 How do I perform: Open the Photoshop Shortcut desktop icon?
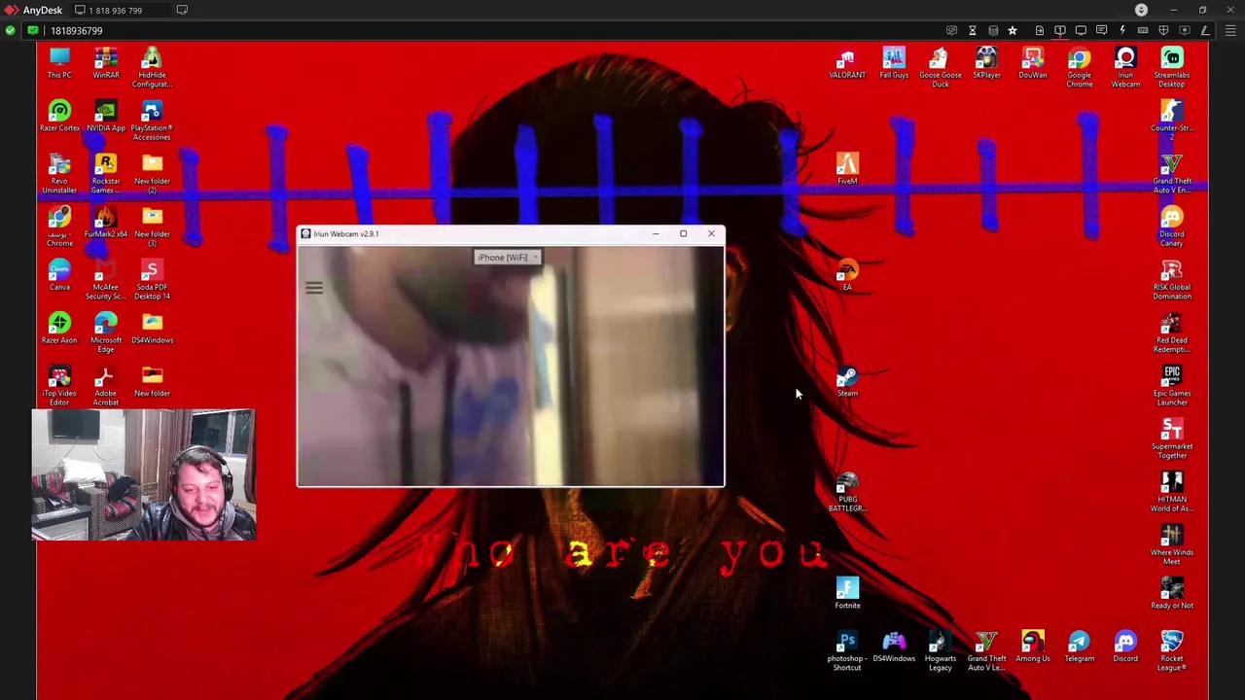click(847, 650)
